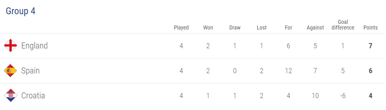Click England's points total of 7
The width and height of the screenshot is (386, 110).
point(371,46)
